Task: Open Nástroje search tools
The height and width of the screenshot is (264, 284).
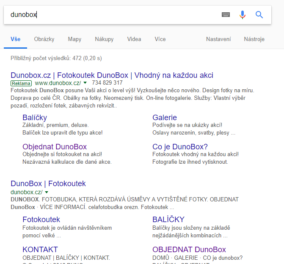Action: tap(254, 39)
